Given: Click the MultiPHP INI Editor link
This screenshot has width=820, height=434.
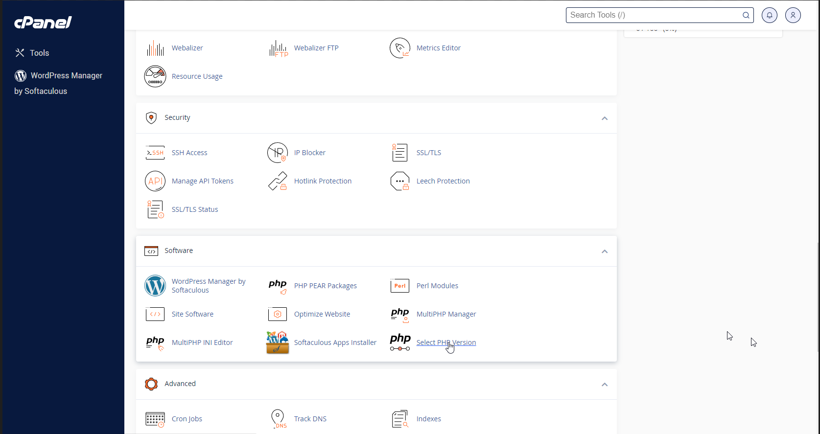Looking at the screenshot, I should click(x=202, y=343).
